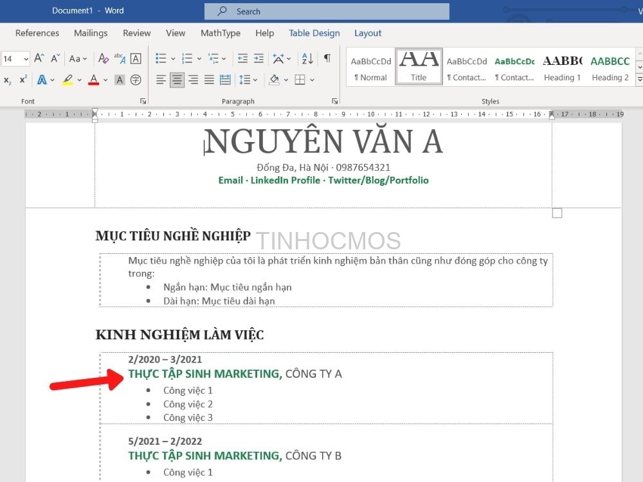Apply yellow text highlight color
The width and height of the screenshot is (643, 482).
tap(68, 80)
